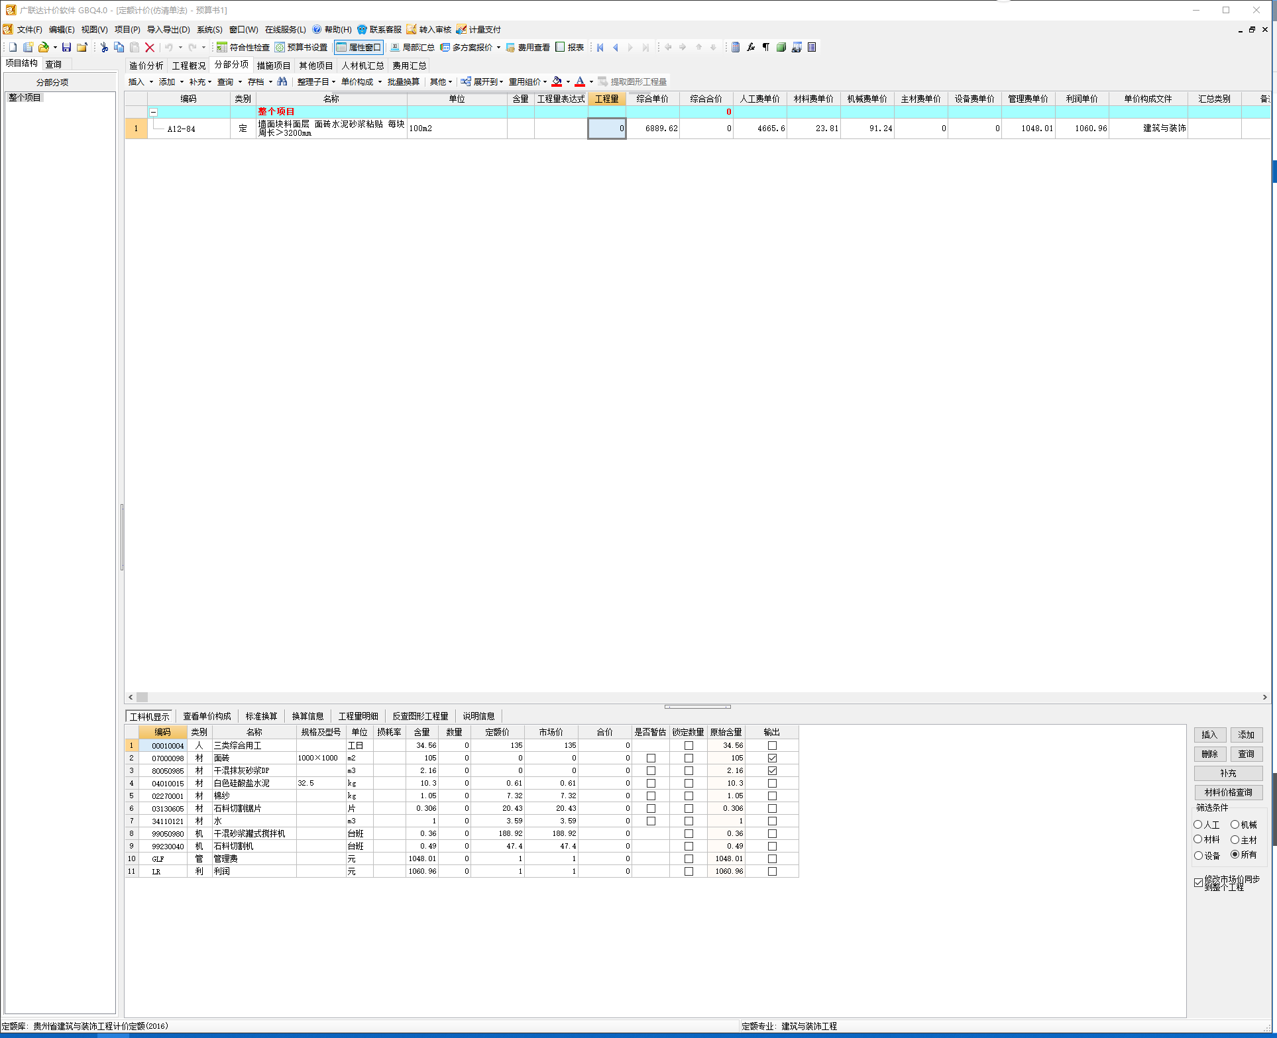Click the horizontal scrollbar thumb
1277x1038 pixels.
[142, 697]
